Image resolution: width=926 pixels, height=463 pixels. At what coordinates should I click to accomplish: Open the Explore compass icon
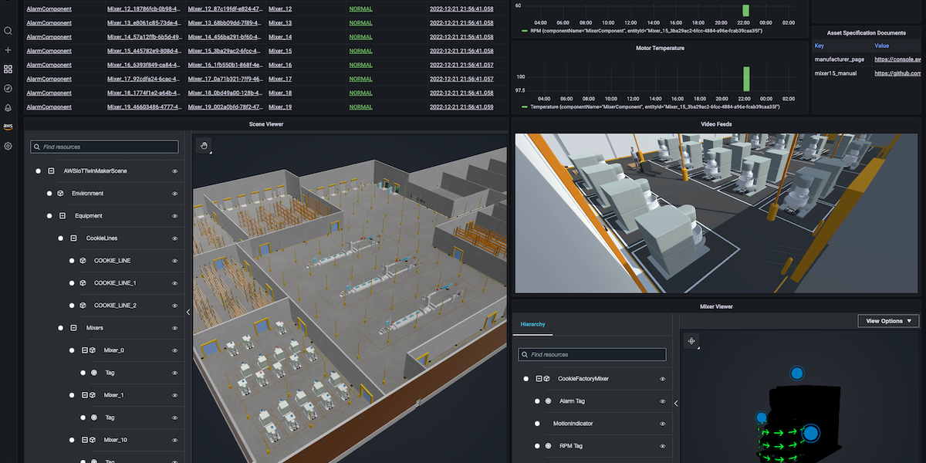(x=8, y=89)
